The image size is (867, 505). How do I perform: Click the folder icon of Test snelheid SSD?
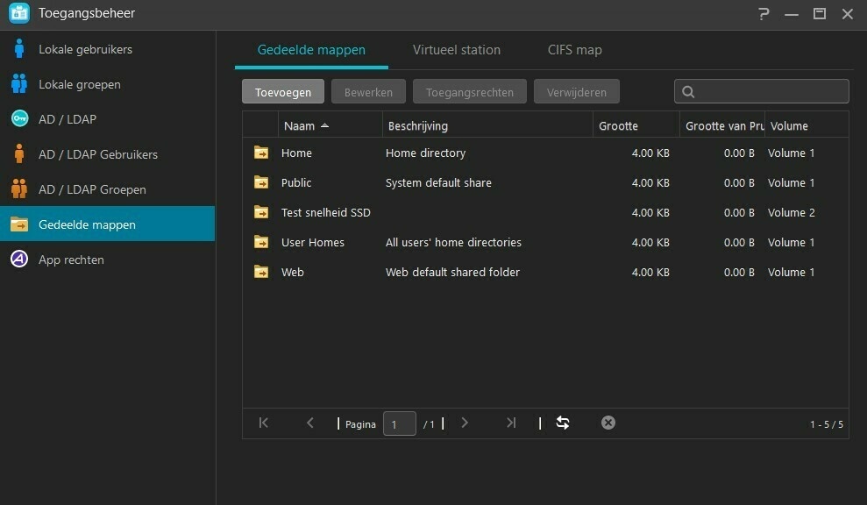(x=261, y=212)
